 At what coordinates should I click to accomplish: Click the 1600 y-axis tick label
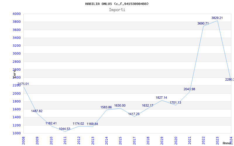[x=17, y=109]
